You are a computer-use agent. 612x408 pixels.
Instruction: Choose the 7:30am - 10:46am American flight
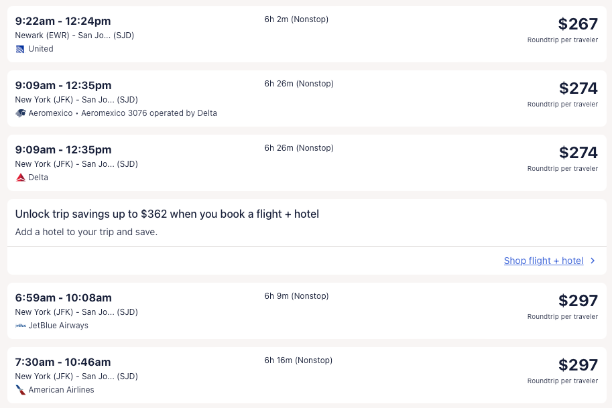tap(63, 362)
